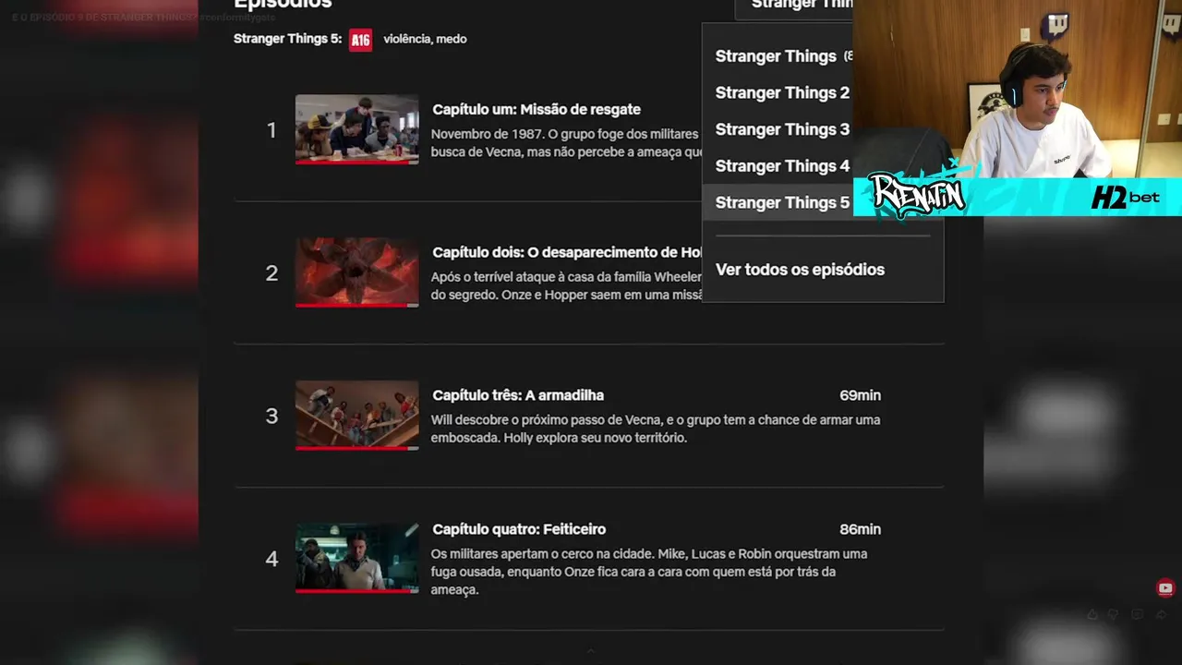Play episode 2 Demogorgon thumbnail
The image size is (1182, 665).
356,272
